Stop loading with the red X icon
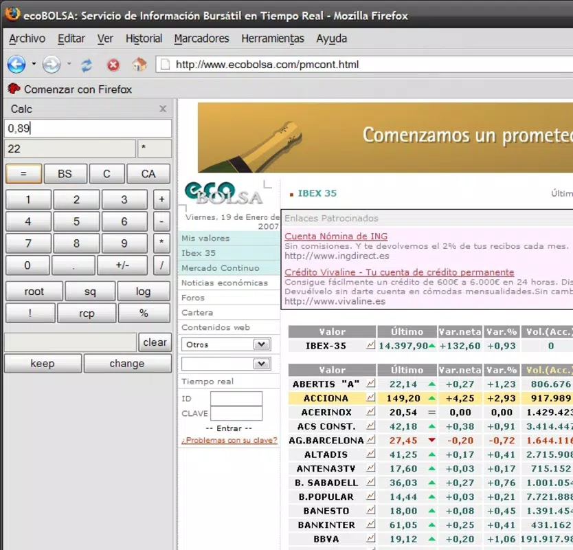 (113, 65)
